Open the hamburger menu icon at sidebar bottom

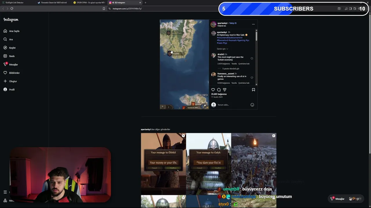[x=5, y=192]
